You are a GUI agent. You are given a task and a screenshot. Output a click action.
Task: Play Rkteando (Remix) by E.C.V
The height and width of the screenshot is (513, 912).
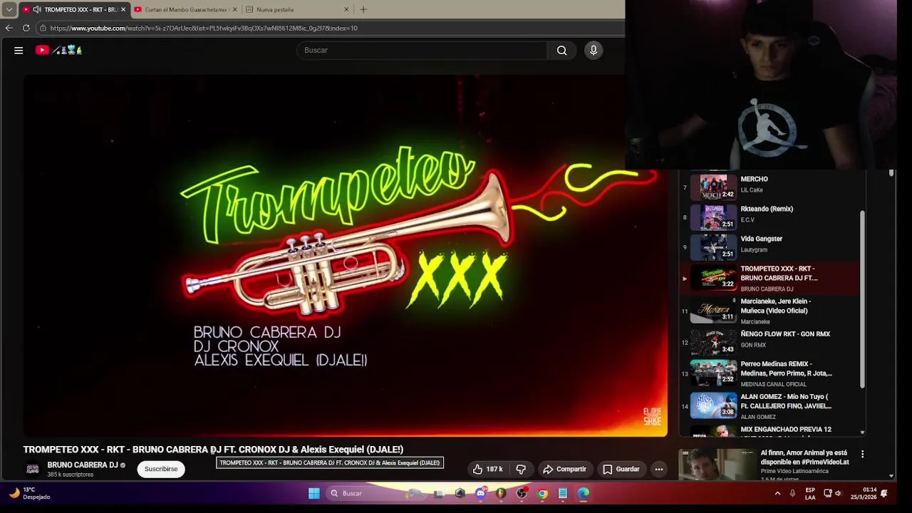[769, 217]
